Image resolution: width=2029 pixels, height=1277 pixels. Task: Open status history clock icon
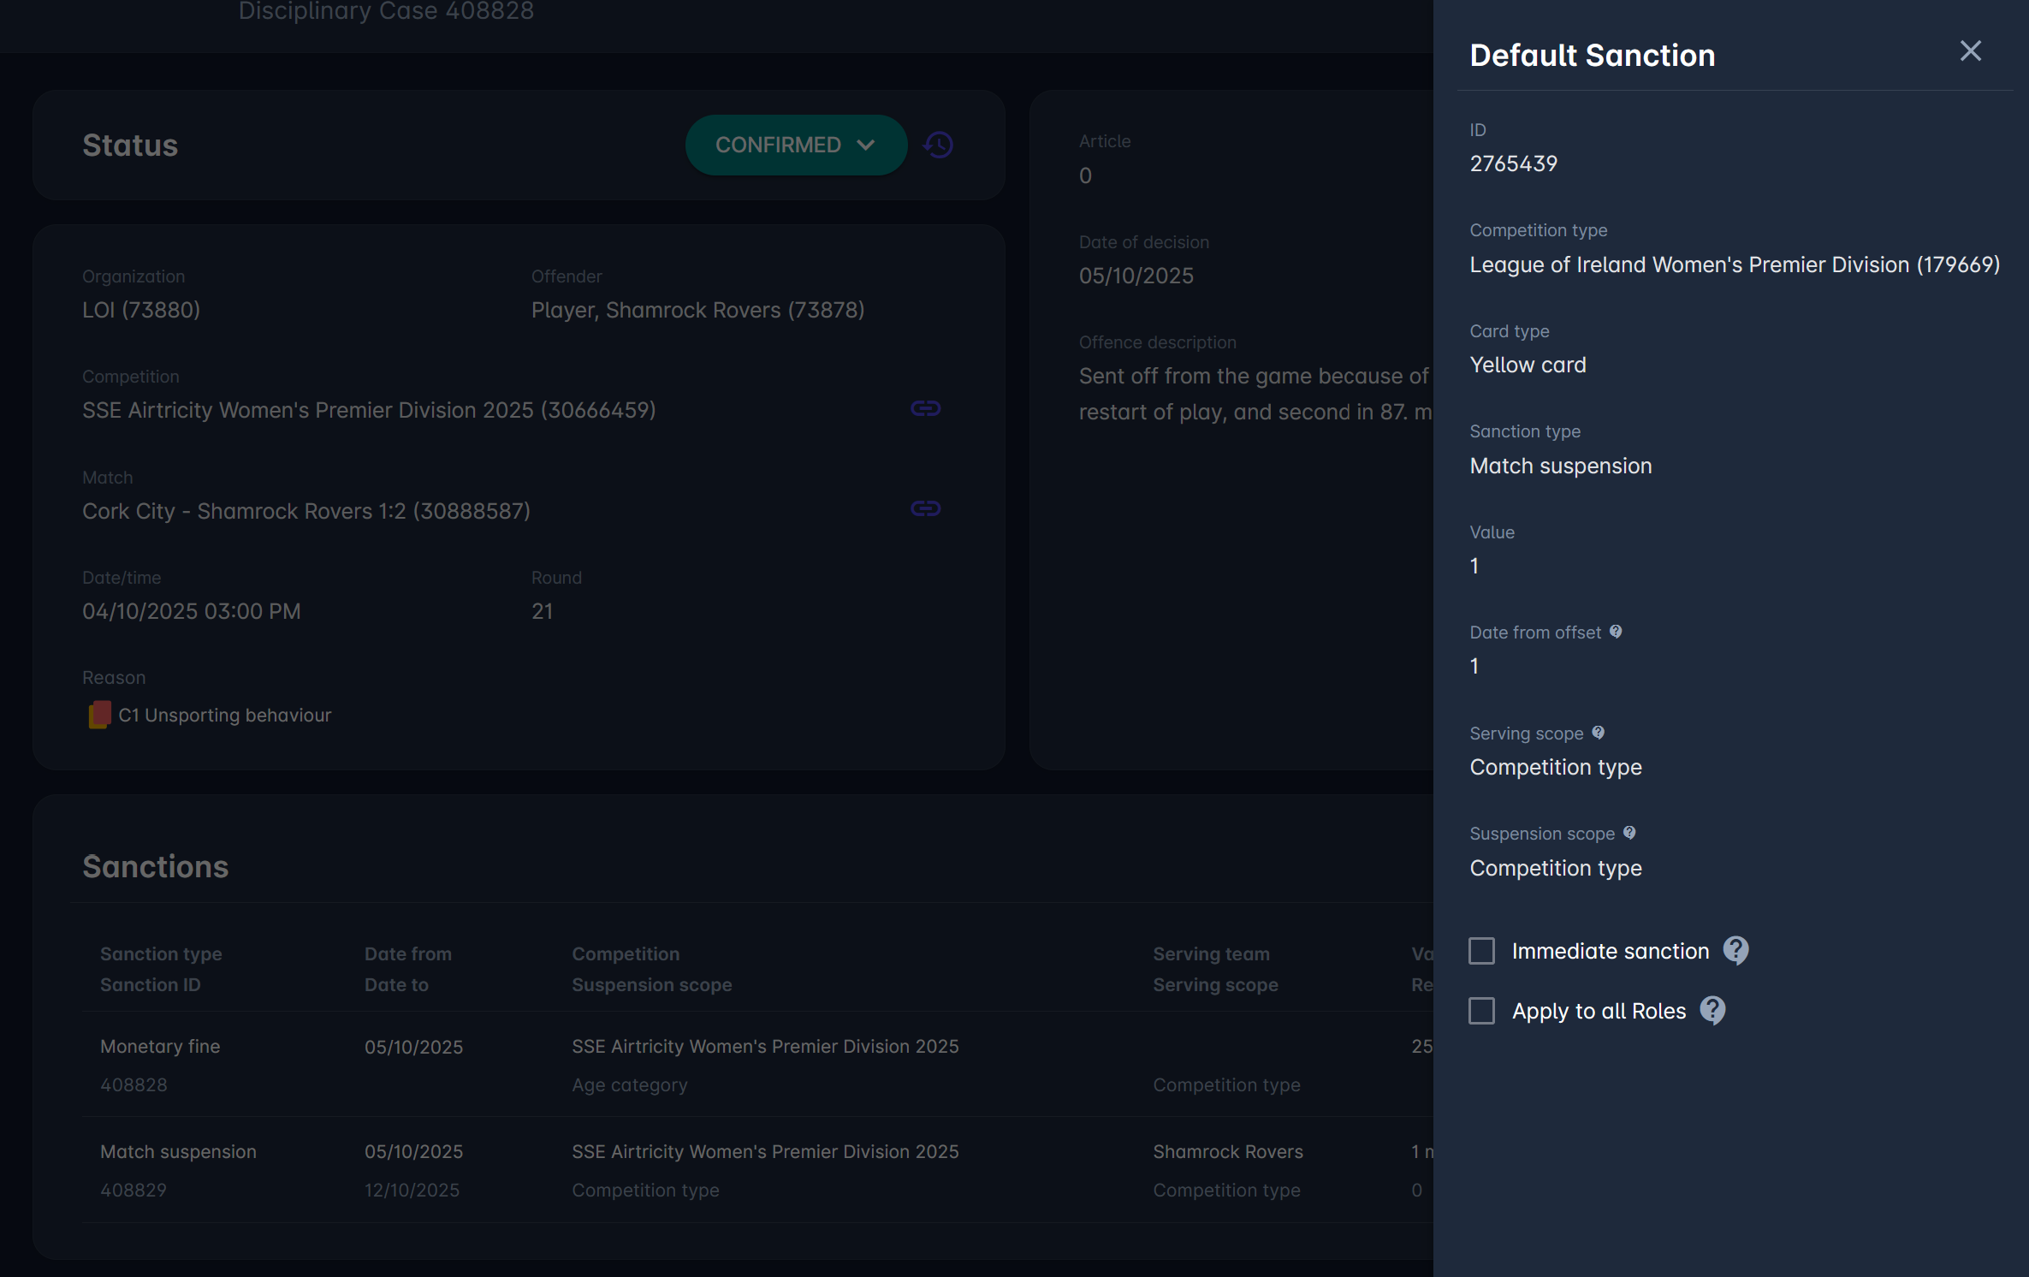pyautogui.click(x=939, y=145)
